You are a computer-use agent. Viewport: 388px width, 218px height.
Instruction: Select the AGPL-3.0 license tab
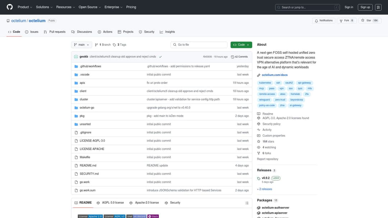[x=110, y=203]
